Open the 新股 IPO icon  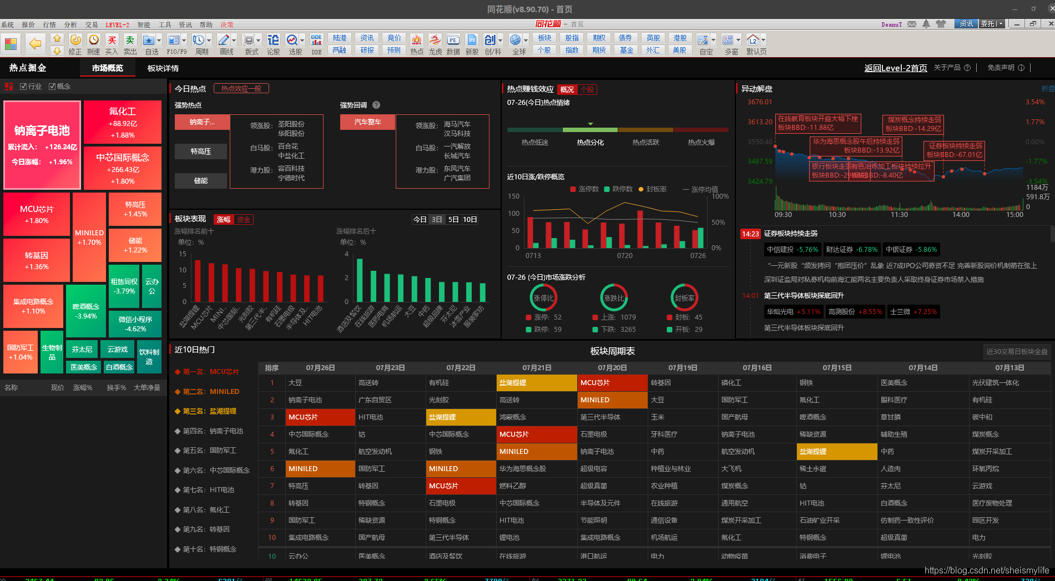pos(472,39)
